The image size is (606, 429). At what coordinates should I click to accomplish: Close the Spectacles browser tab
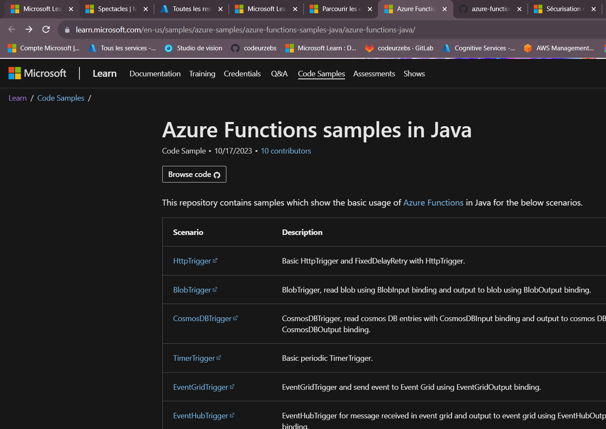pos(146,9)
